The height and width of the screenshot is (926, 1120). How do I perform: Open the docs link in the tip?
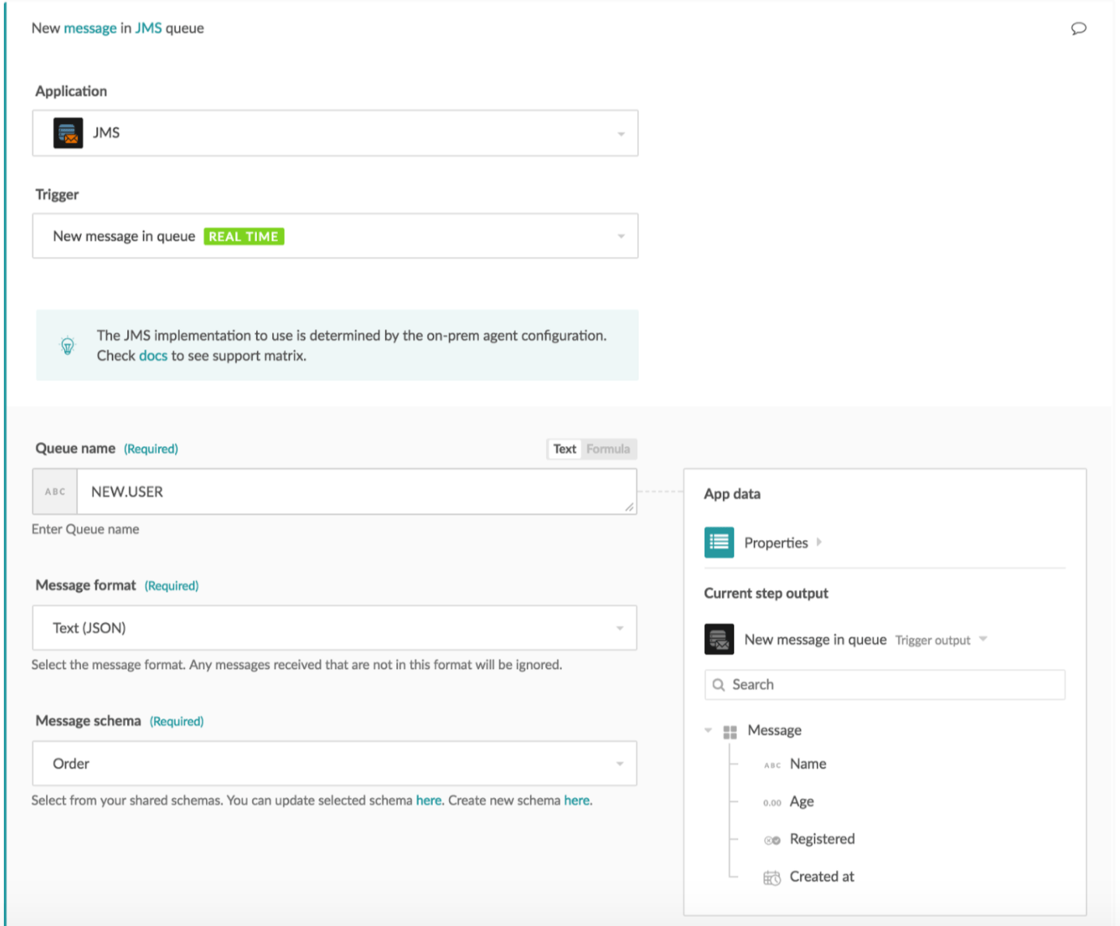(x=153, y=356)
